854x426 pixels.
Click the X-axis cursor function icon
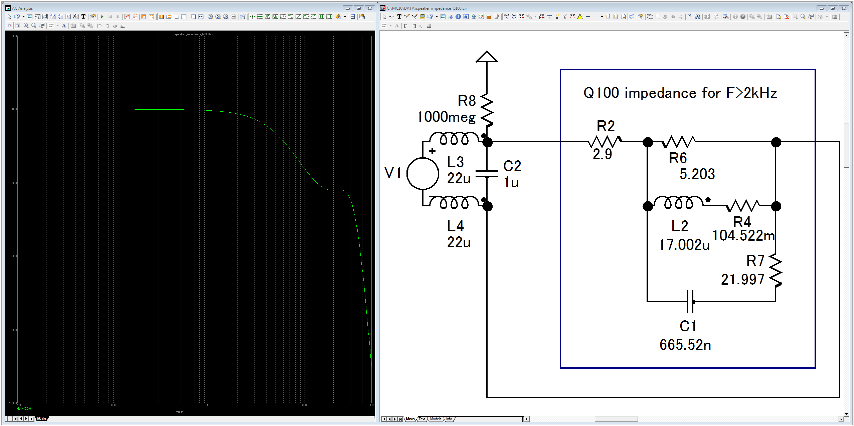tap(210, 17)
